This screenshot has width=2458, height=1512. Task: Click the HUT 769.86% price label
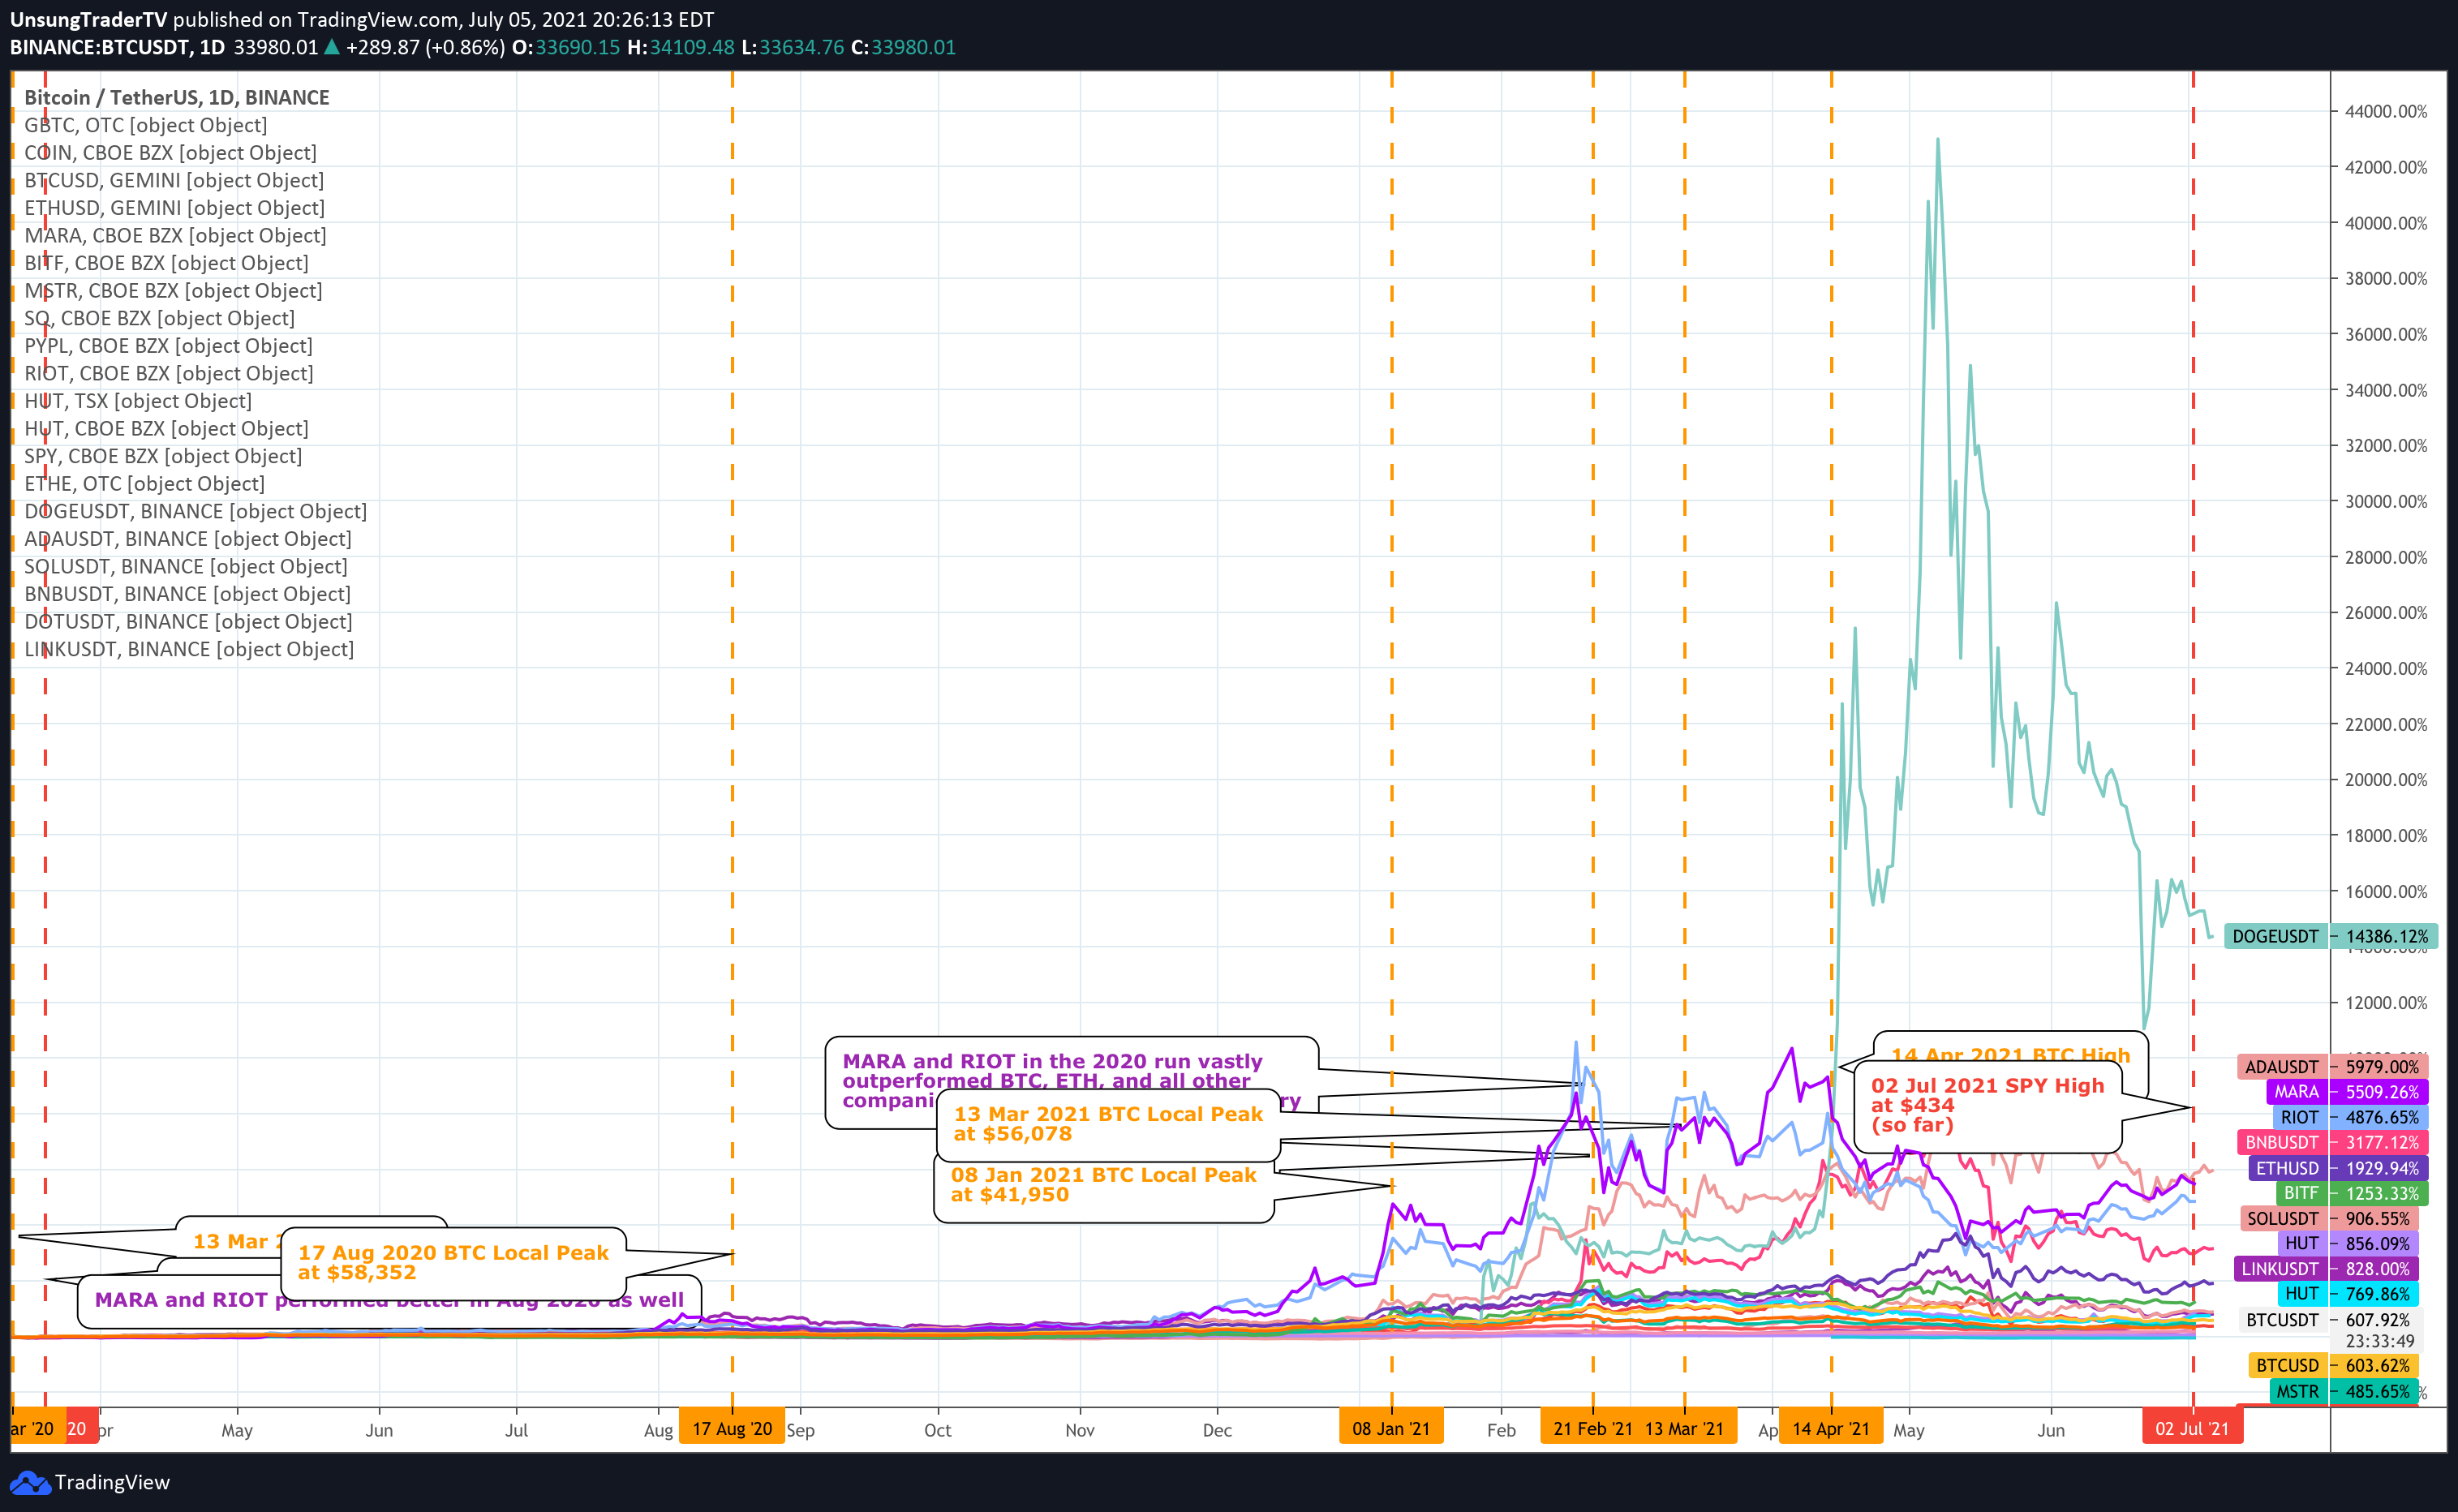pyautogui.click(x=2349, y=1294)
